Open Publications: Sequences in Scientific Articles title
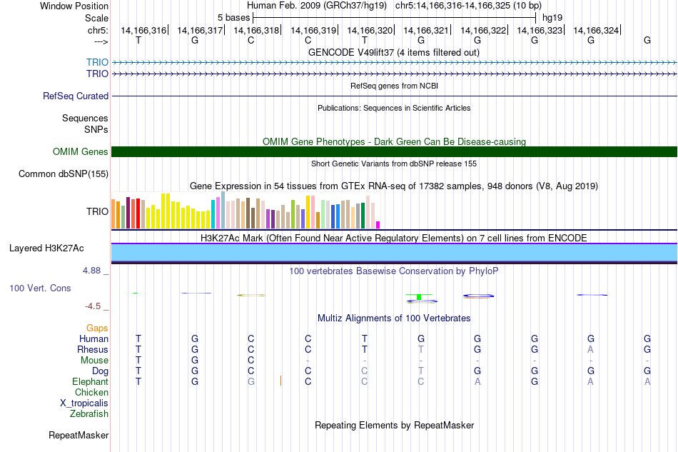This screenshot has width=678, height=452. 394,108
